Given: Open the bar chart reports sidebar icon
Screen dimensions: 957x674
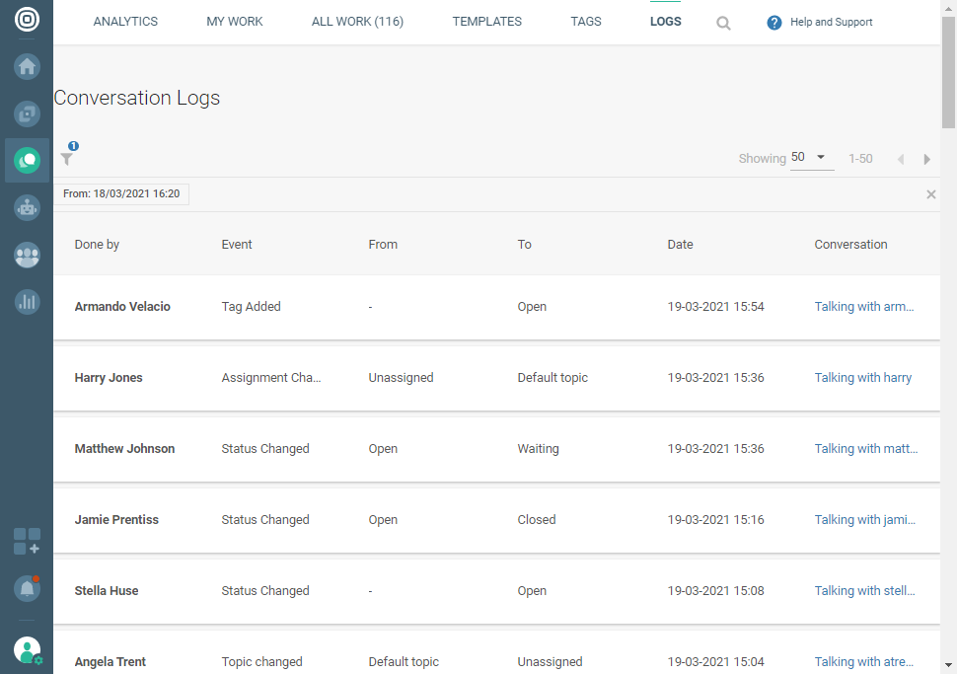Looking at the screenshot, I should click(27, 302).
